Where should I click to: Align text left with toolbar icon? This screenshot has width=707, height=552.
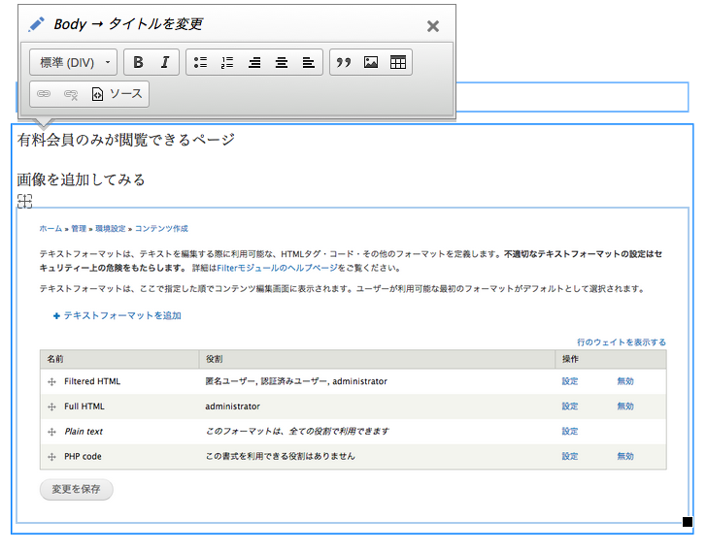click(309, 62)
